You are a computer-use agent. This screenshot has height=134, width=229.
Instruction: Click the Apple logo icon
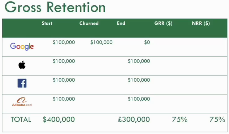22,65
